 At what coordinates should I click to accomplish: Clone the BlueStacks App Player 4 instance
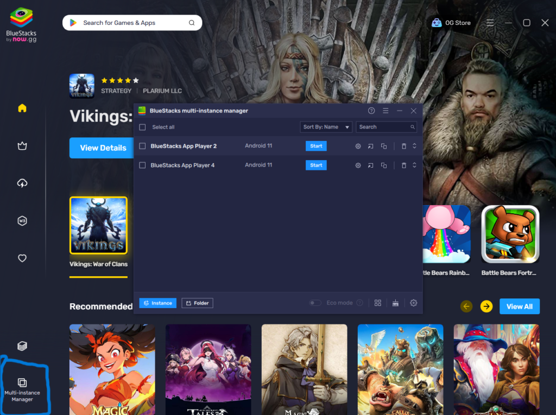384,165
